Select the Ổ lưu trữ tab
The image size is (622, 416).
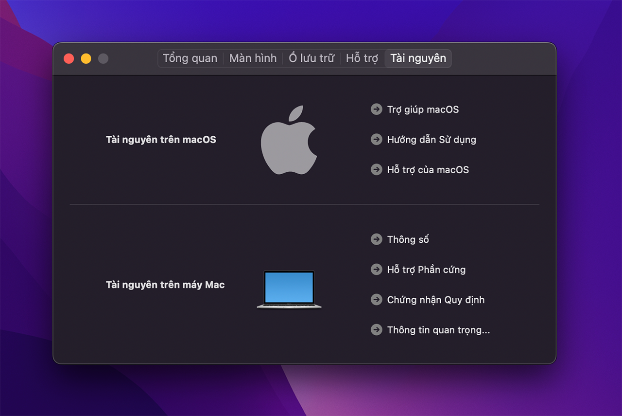point(311,58)
